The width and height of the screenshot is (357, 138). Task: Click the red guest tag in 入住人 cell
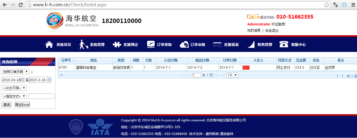coord(246,67)
